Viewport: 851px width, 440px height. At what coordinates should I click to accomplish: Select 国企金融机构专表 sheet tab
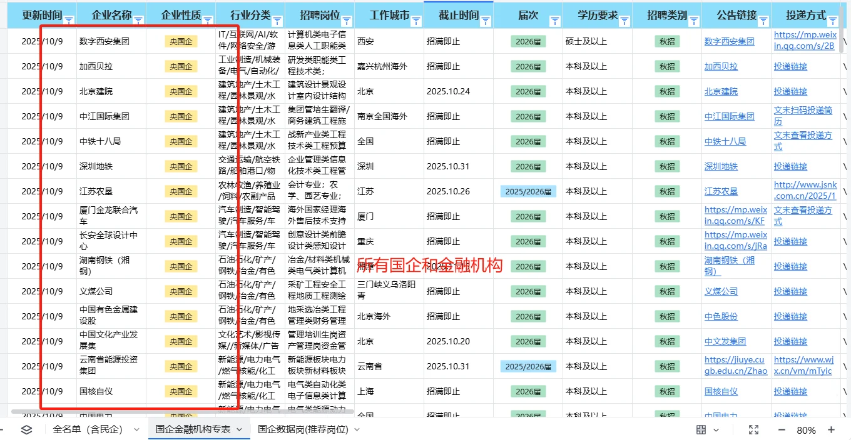(193, 429)
